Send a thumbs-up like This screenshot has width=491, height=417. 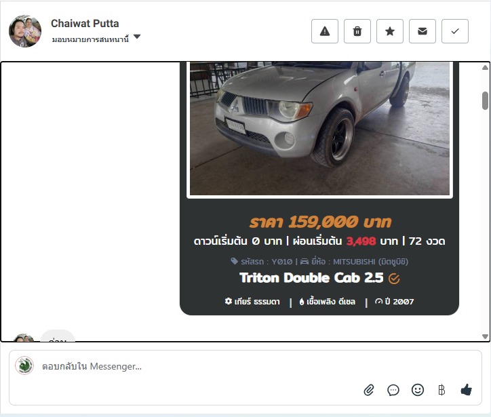click(467, 390)
